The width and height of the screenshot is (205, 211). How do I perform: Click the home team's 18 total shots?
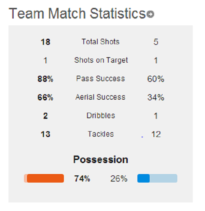(45, 42)
